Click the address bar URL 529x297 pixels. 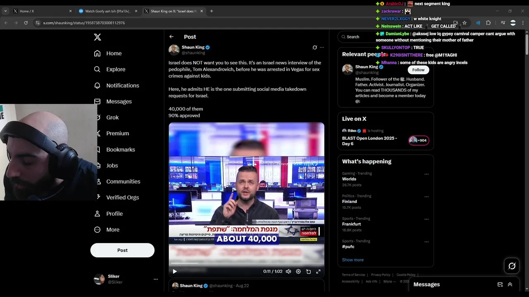(84, 23)
